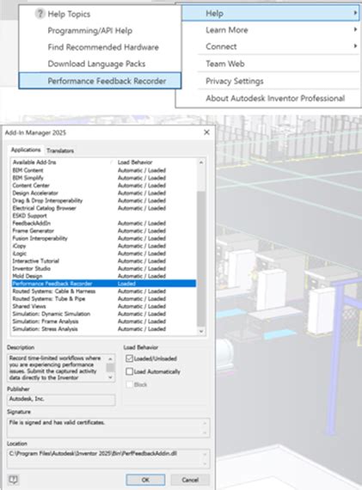Viewport: 362px width, 490px height.
Task: Select iLogic add-in row
Action: 104,253
